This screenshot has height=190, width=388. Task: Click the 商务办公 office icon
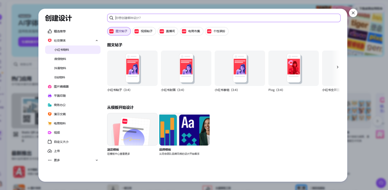(50, 105)
